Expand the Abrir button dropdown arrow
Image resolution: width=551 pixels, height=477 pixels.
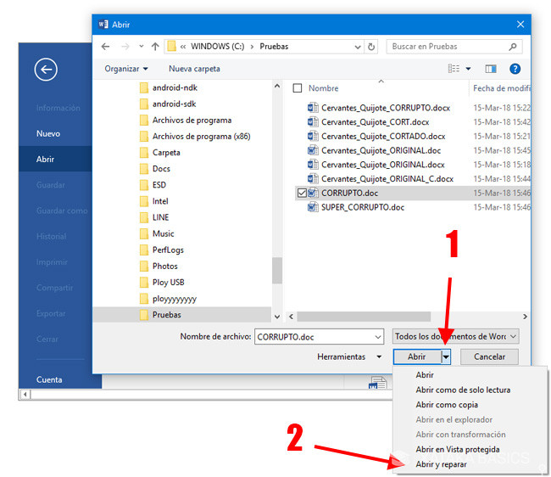pyautogui.click(x=447, y=357)
